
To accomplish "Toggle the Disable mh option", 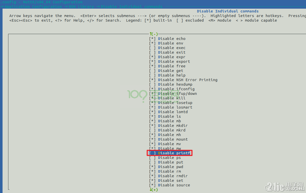I will pos(165,135).
